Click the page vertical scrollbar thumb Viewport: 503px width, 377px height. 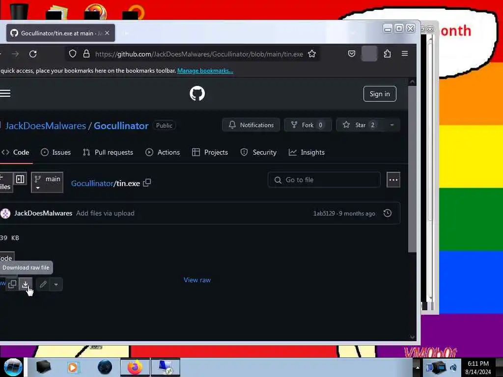click(x=412, y=169)
